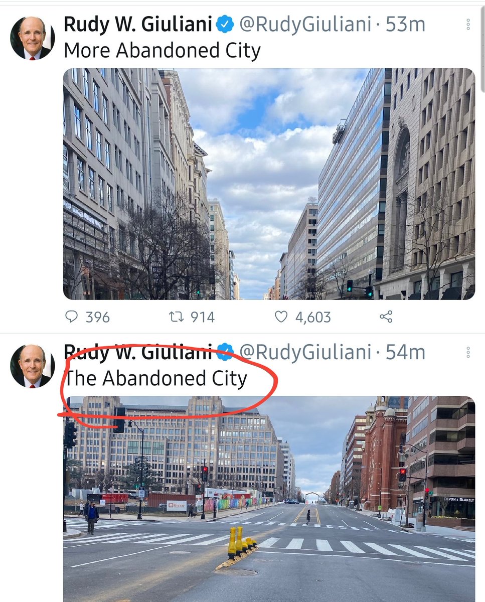Click the verified badge on the bottom tweet
Viewport: 485px width, 602px height.
point(225,352)
